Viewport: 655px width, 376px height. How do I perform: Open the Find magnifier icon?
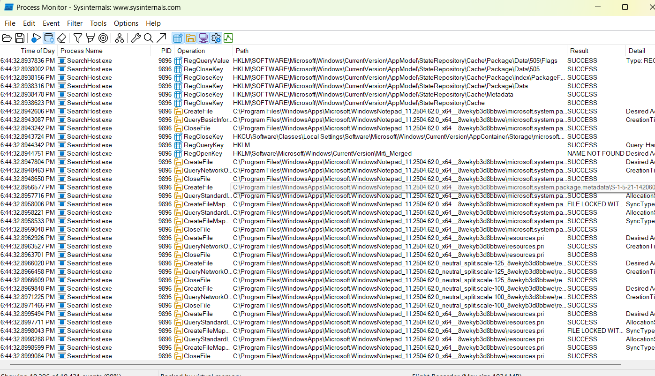coord(148,38)
